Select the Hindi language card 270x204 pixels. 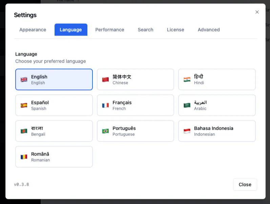(217, 79)
